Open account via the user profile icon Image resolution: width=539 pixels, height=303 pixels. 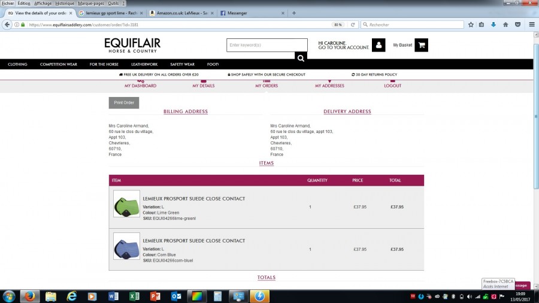point(378,45)
